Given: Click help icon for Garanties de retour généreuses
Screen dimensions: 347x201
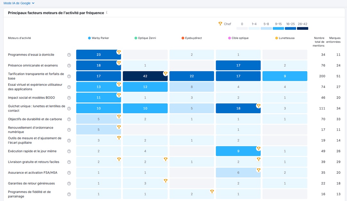Looking at the screenshot, I should [69, 184].
